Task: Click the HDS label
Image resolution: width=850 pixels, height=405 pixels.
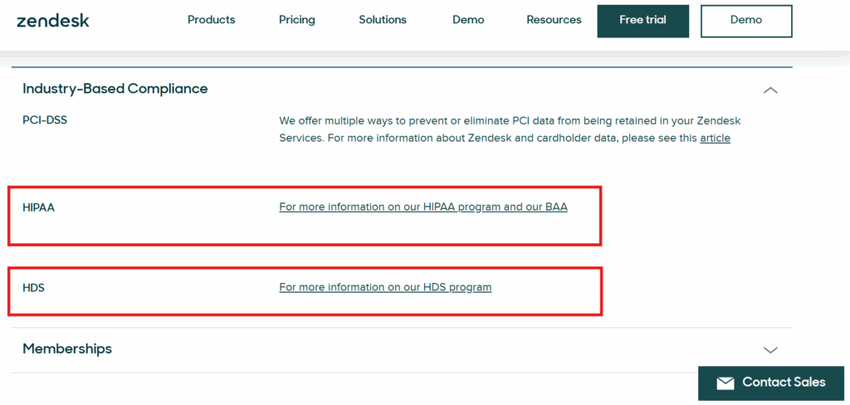Action: coord(33,288)
